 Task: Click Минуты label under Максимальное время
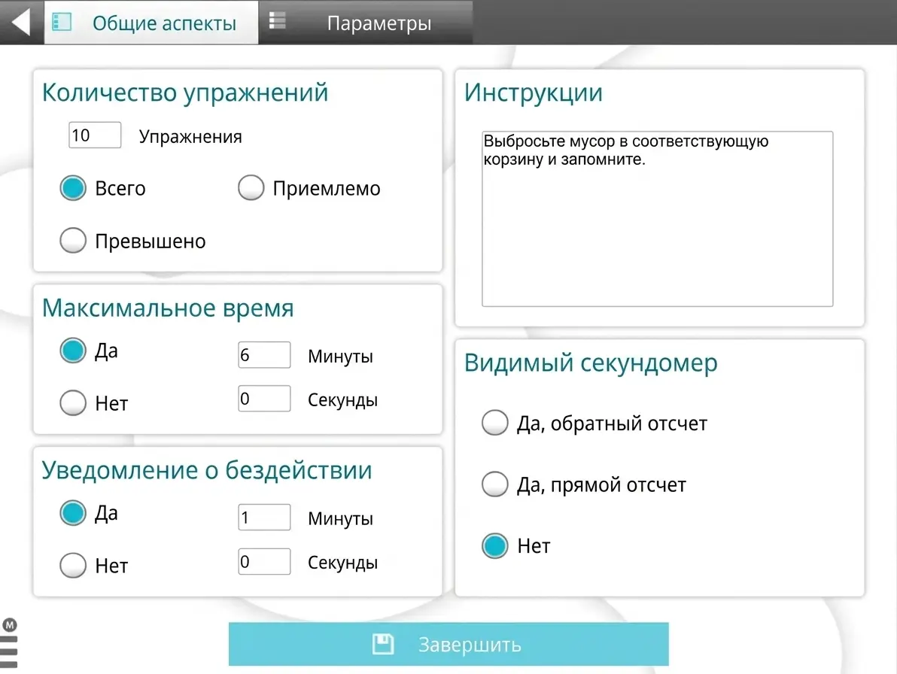(340, 356)
